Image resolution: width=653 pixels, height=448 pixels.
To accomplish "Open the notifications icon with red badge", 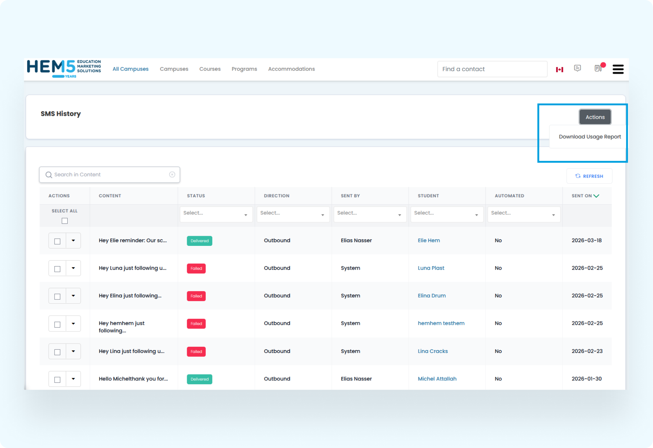I will (598, 68).
